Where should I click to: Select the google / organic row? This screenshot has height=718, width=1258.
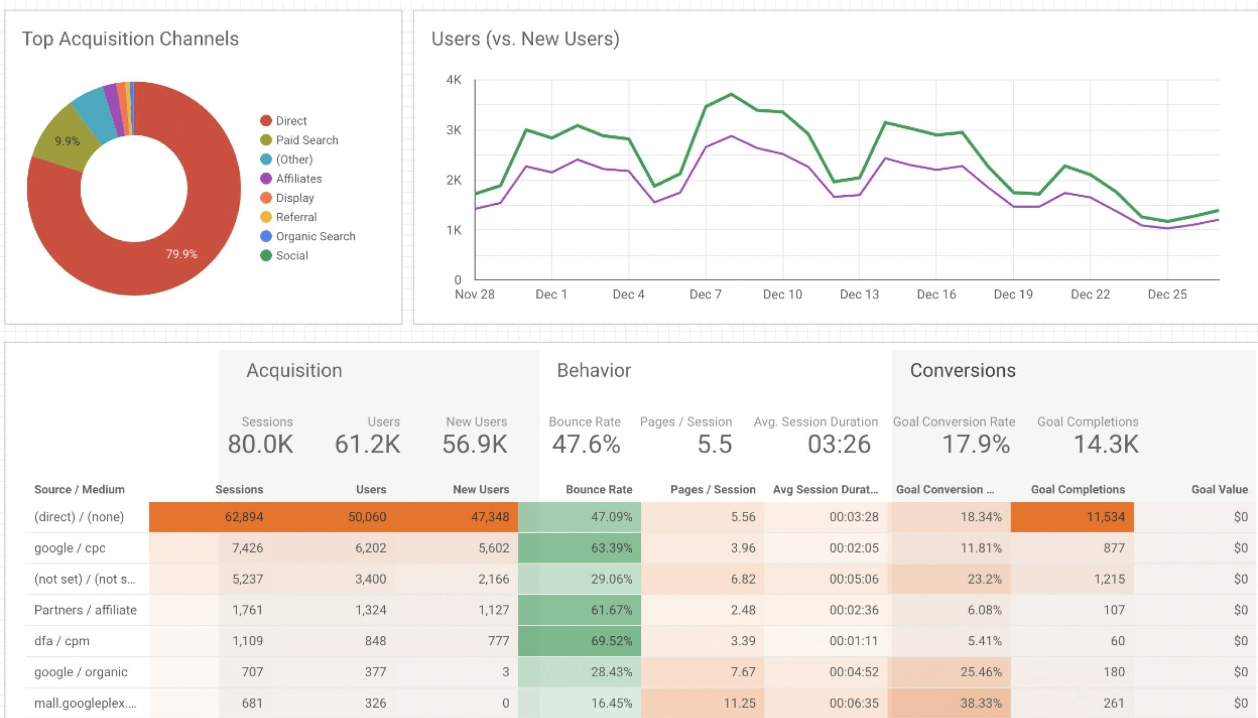point(81,672)
